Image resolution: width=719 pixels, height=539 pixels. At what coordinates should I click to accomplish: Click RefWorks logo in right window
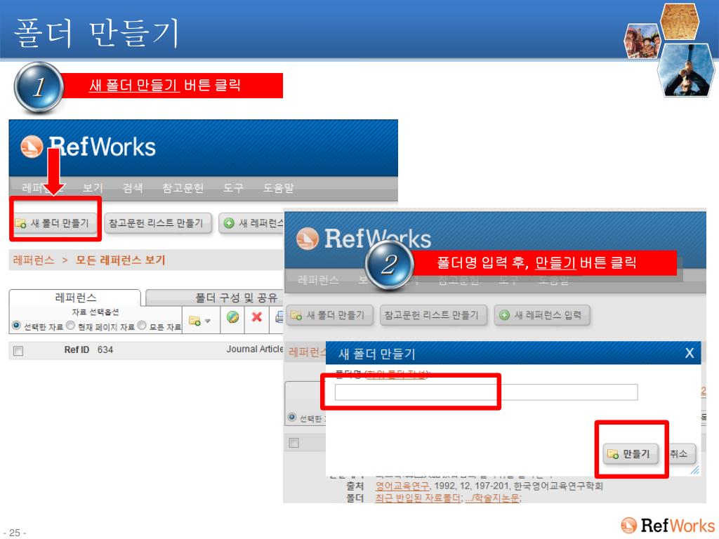point(364,239)
